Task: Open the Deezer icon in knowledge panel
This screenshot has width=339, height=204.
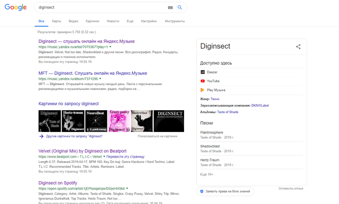Action: pos(202,72)
